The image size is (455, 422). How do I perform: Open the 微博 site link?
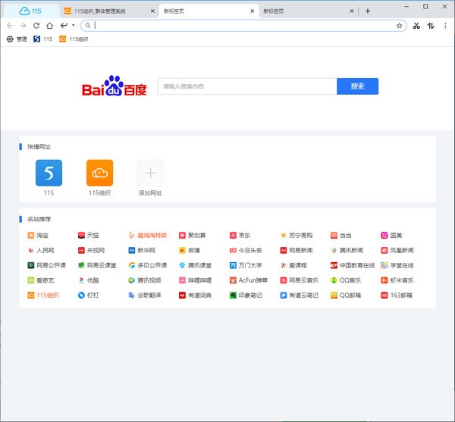click(190, 250)
